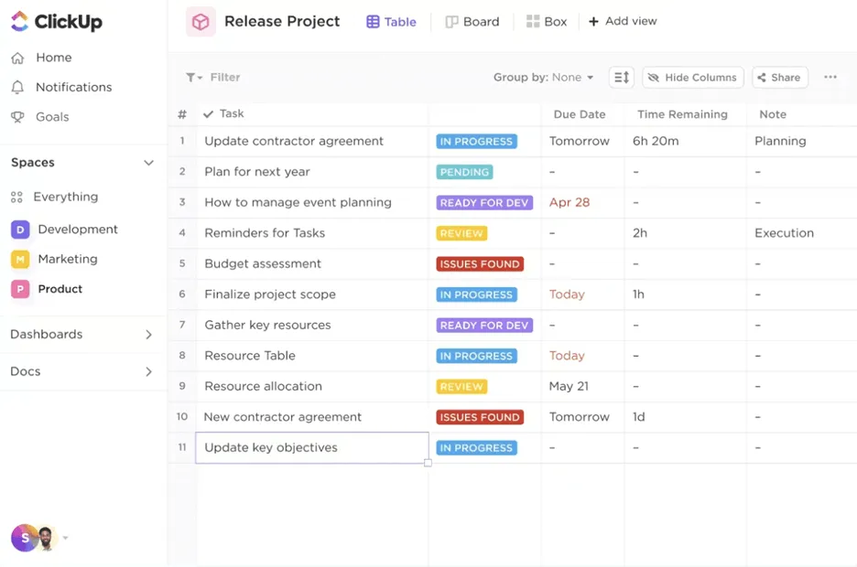
Task: Switch to the Table view tab
Action: [391, 22]
